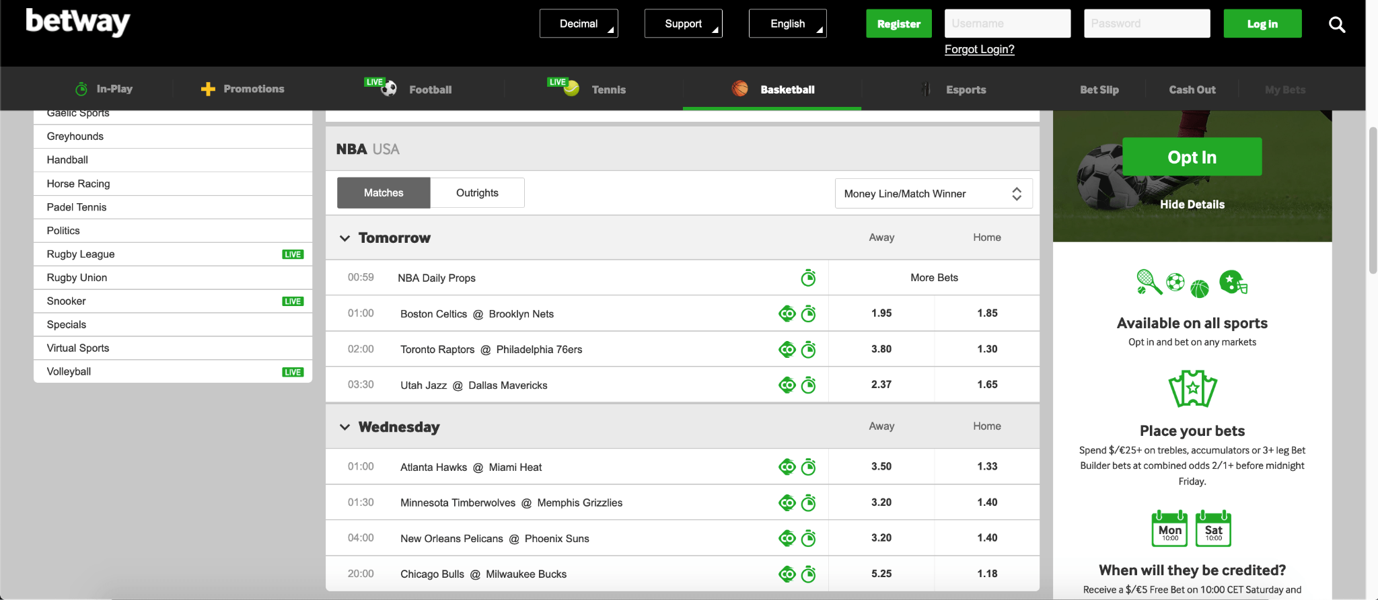The width and height of the screenshot is (1378, 600).
Task: Switch to the Outrights tab
Action: (477, 193)
